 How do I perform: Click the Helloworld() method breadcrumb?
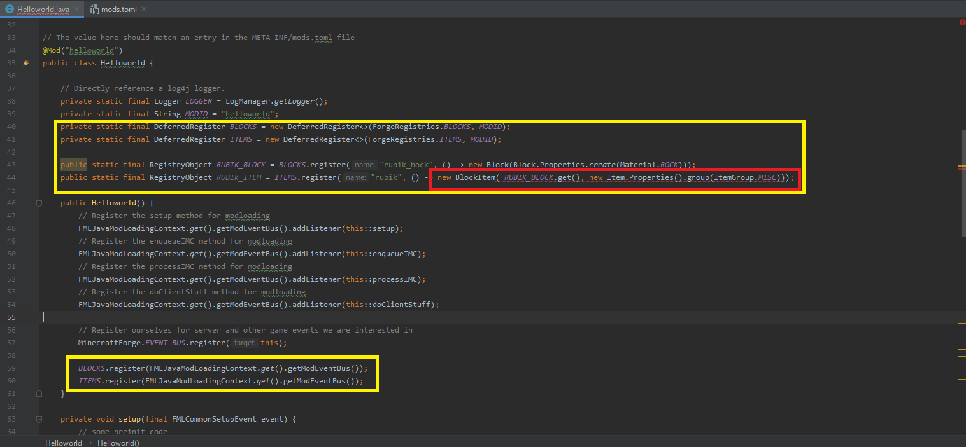click(119, 443)
